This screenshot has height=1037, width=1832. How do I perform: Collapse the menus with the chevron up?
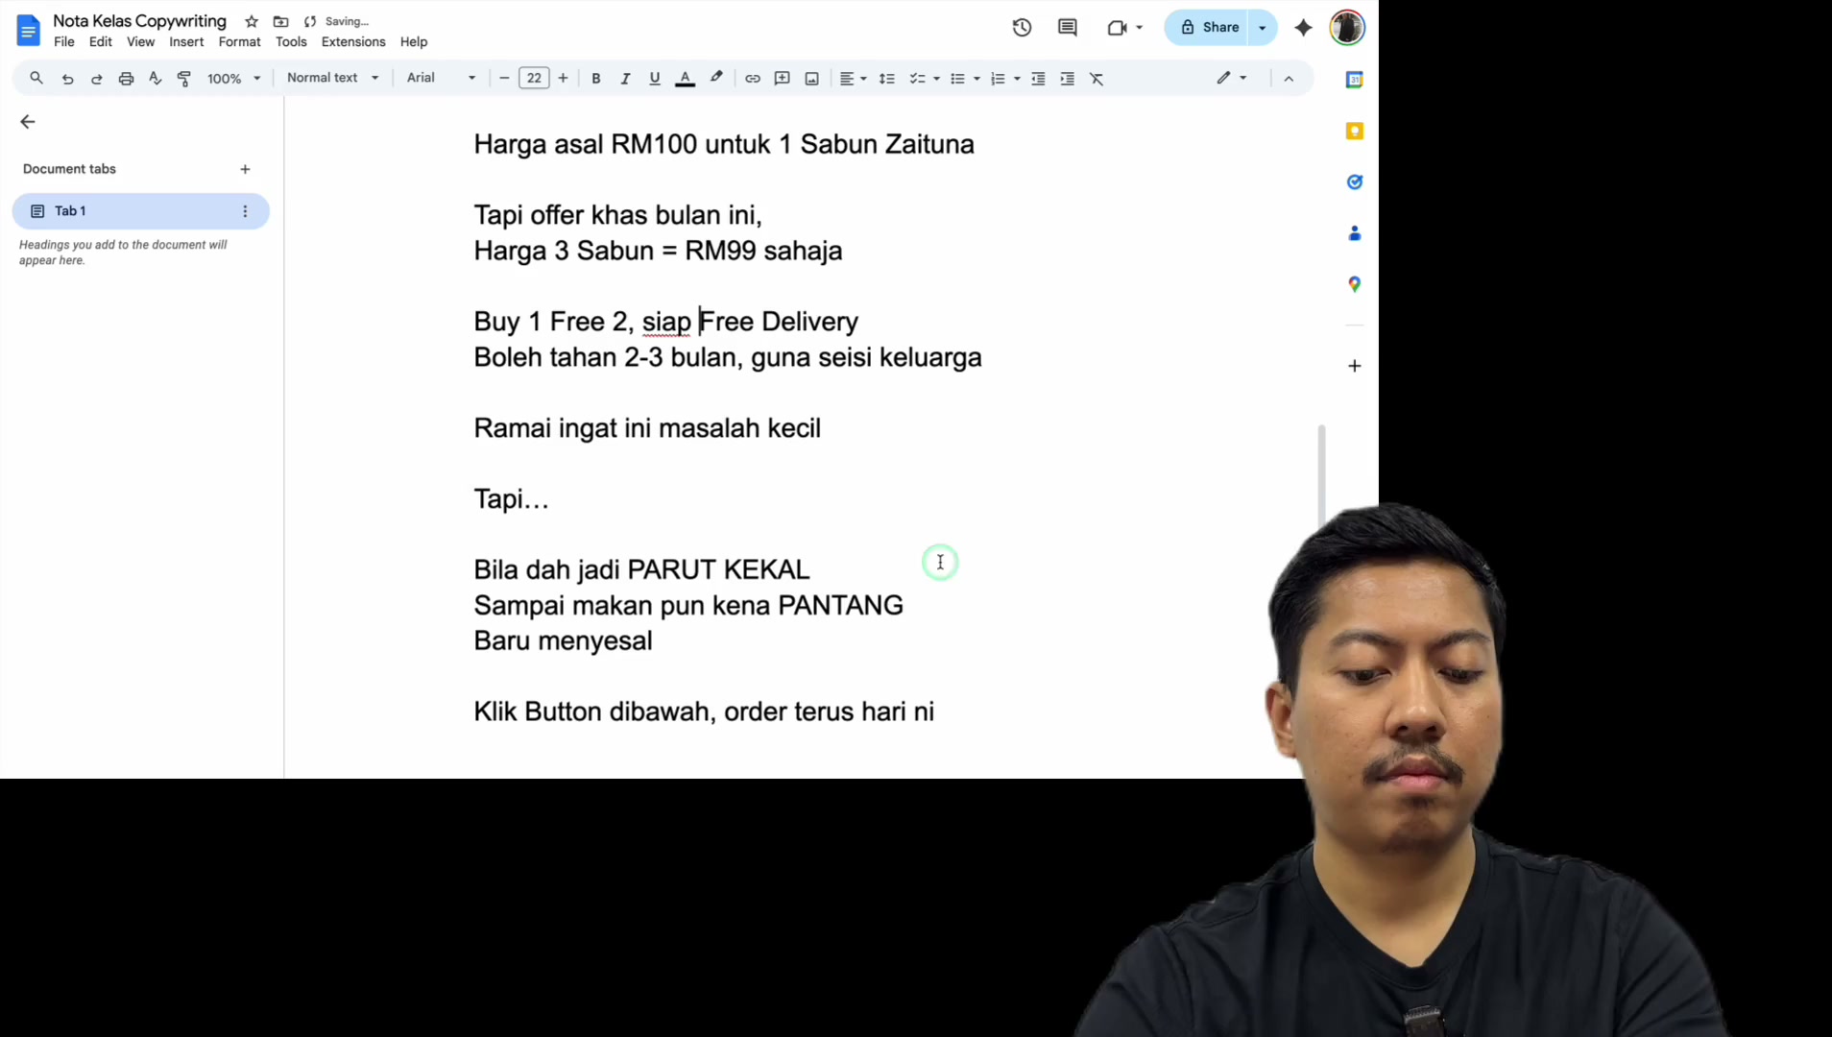tap(1289, 79)
